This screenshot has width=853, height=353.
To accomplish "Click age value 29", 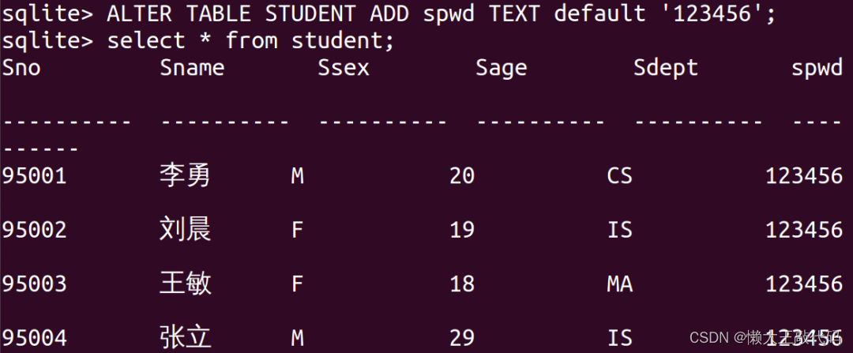I will [x=462, y=338].
